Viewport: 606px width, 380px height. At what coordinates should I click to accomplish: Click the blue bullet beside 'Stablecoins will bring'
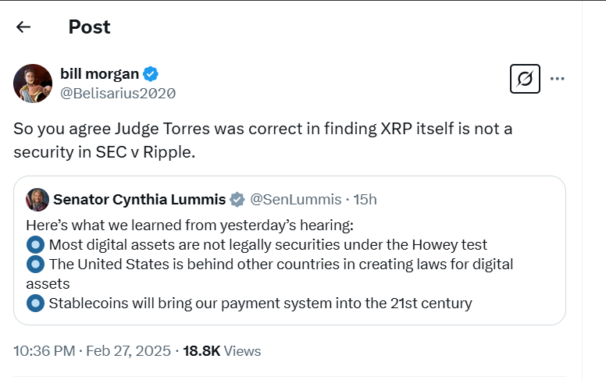pyautogui.click(x=35, y=303)
